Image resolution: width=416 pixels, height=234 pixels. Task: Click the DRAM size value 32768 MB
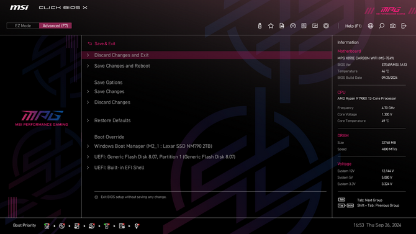[x=389, y=143]
